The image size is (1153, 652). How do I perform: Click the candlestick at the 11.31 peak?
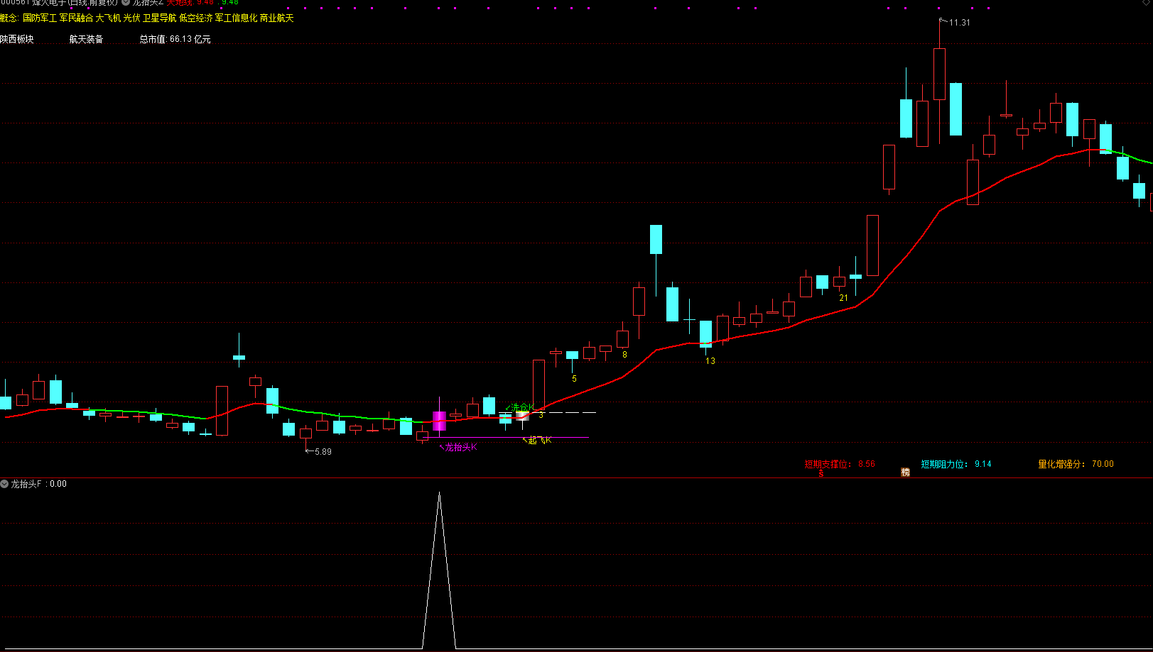[939, 74]
